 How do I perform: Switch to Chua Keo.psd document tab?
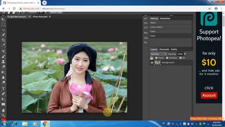tap(40, 17)
